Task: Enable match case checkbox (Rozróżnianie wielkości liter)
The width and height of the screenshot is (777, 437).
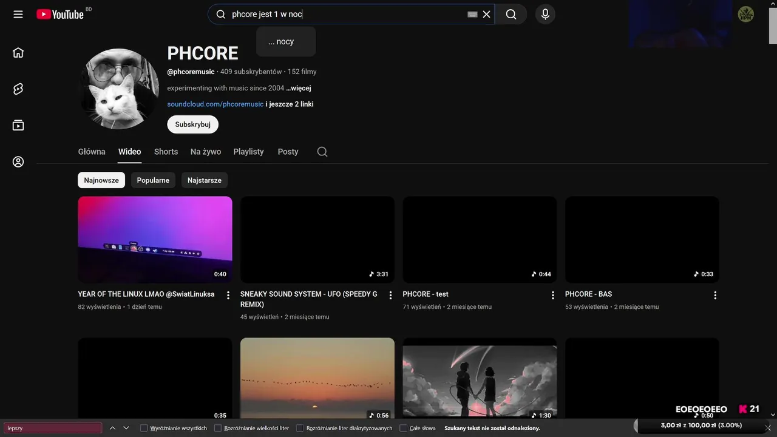Action: [x=218, y=428]
